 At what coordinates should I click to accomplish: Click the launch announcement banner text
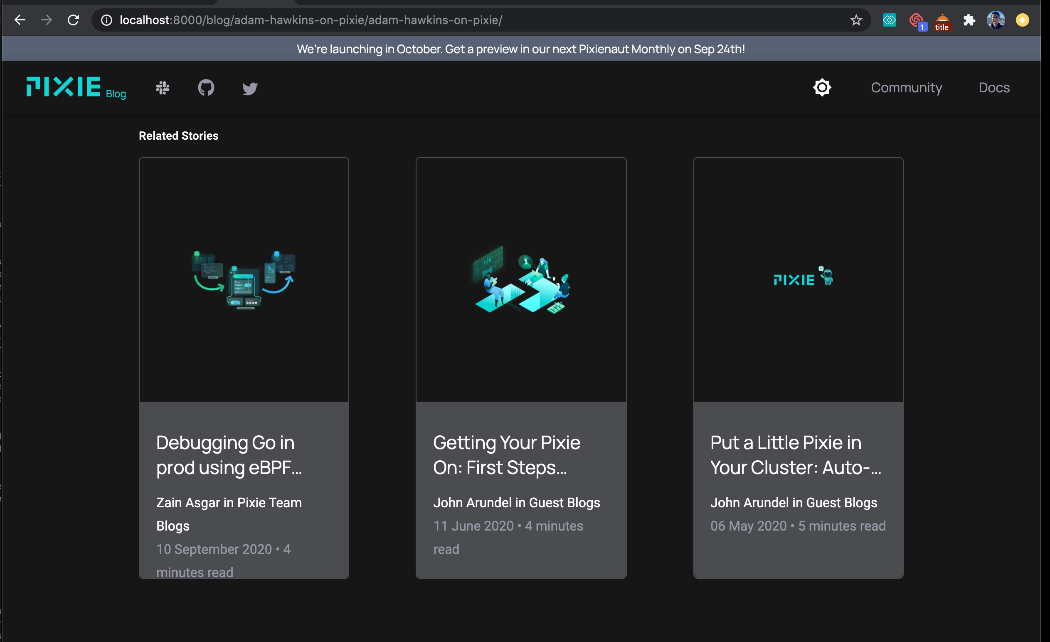pos(521,49)
